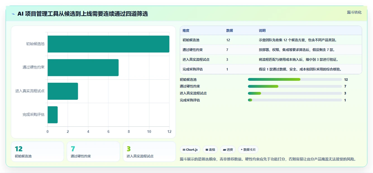Click the 通过硬性约束 progress bar
This screenshot has width=373, height=173.
click(295, 86)
